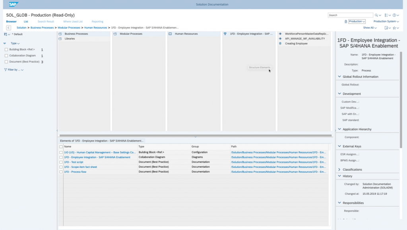Check the 1IO (US) Human Capital Management row

(61, 152)
